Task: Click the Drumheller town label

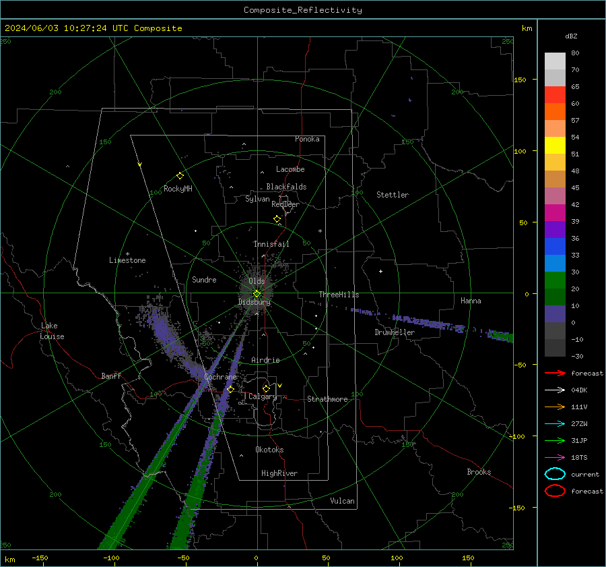Action: [395, 332]
